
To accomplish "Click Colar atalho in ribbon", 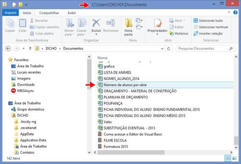I will pyautogui.click(x=42, y=33).
